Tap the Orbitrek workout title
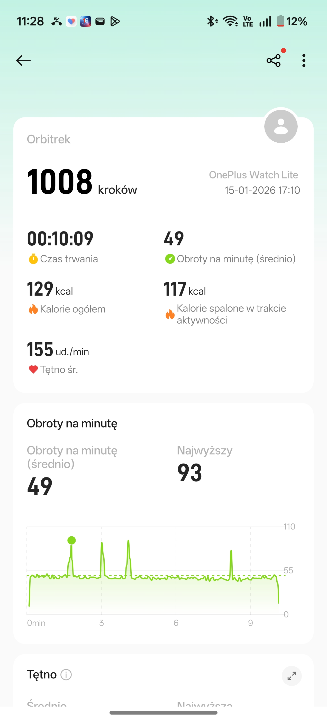327x721 pixels. tap(49, 139)
